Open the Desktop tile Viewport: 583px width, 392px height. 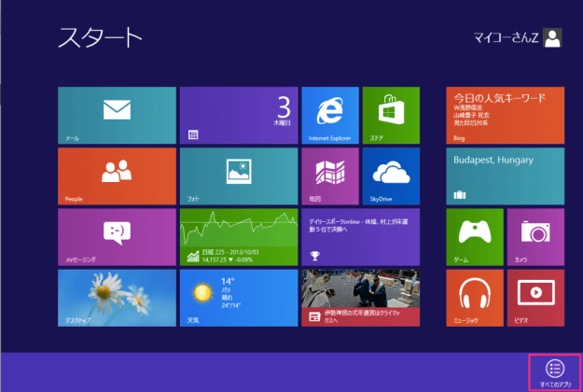point(117,297)
